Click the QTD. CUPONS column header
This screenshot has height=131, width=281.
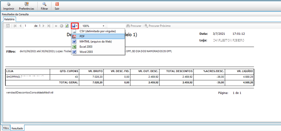[x=64, y=71]
